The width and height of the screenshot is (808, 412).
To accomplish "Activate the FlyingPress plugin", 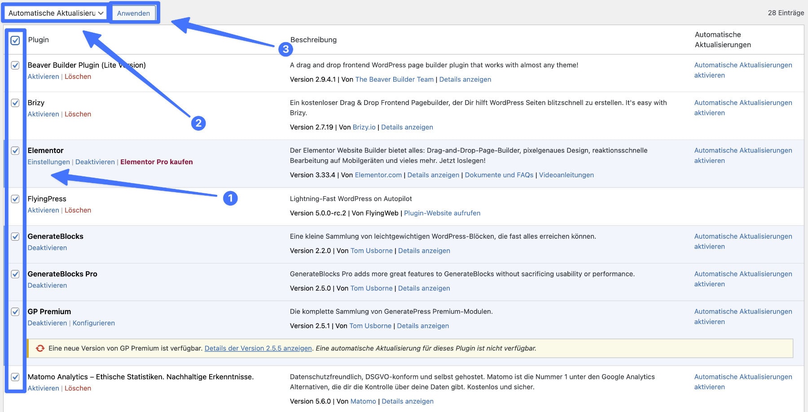I will 43,210.
